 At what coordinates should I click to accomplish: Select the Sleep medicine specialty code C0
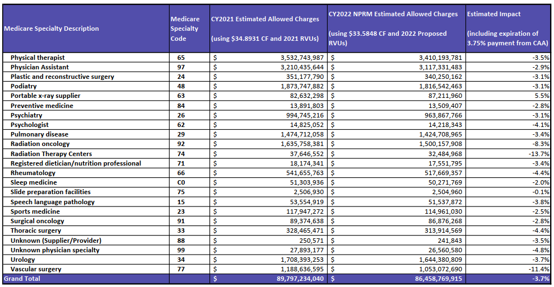[181, 183]
